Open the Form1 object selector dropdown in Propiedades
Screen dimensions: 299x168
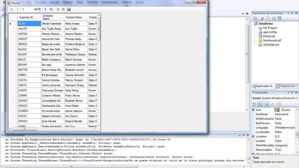pyautogui.click(x=297, y=98)
